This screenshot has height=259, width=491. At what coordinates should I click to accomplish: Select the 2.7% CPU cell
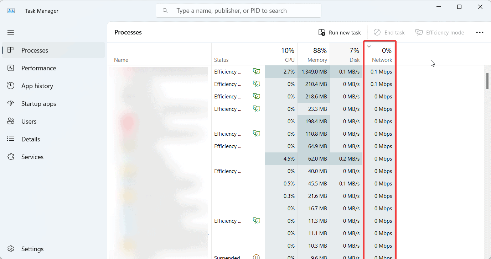pyautogui.click(x=281, y=72)
